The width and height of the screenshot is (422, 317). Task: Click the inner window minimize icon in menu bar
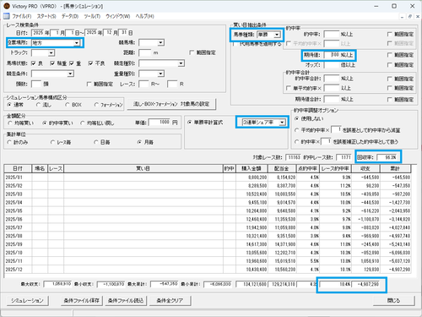point(402,17)
